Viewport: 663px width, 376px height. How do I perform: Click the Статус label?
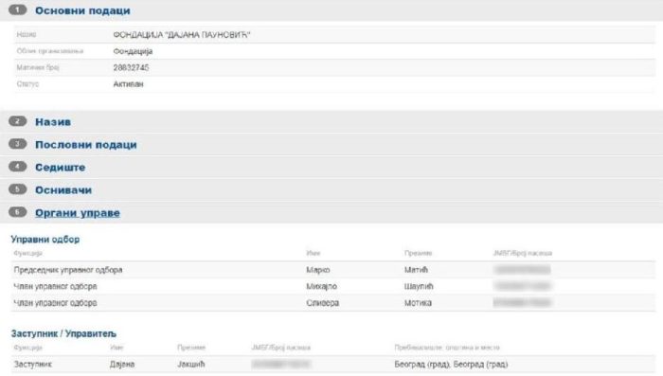(x=27, y=84)
